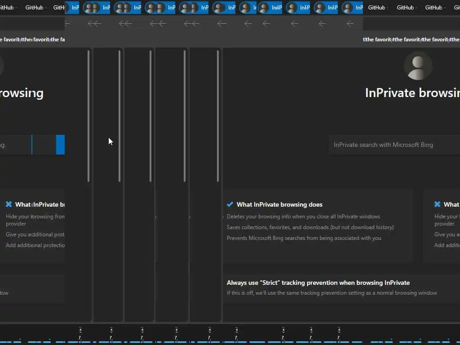Click Always use "Strict" tracking prevention heading
The height and width of the screenshot is (345, 460).
click(318, 283)
